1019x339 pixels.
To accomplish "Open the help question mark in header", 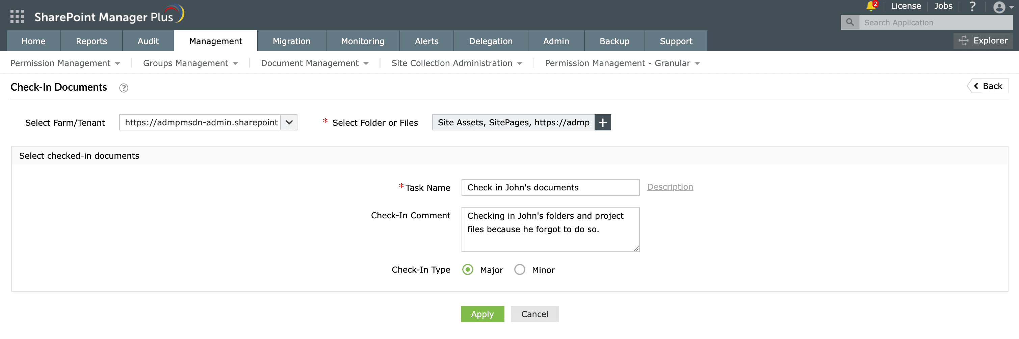I will [972, 6].
